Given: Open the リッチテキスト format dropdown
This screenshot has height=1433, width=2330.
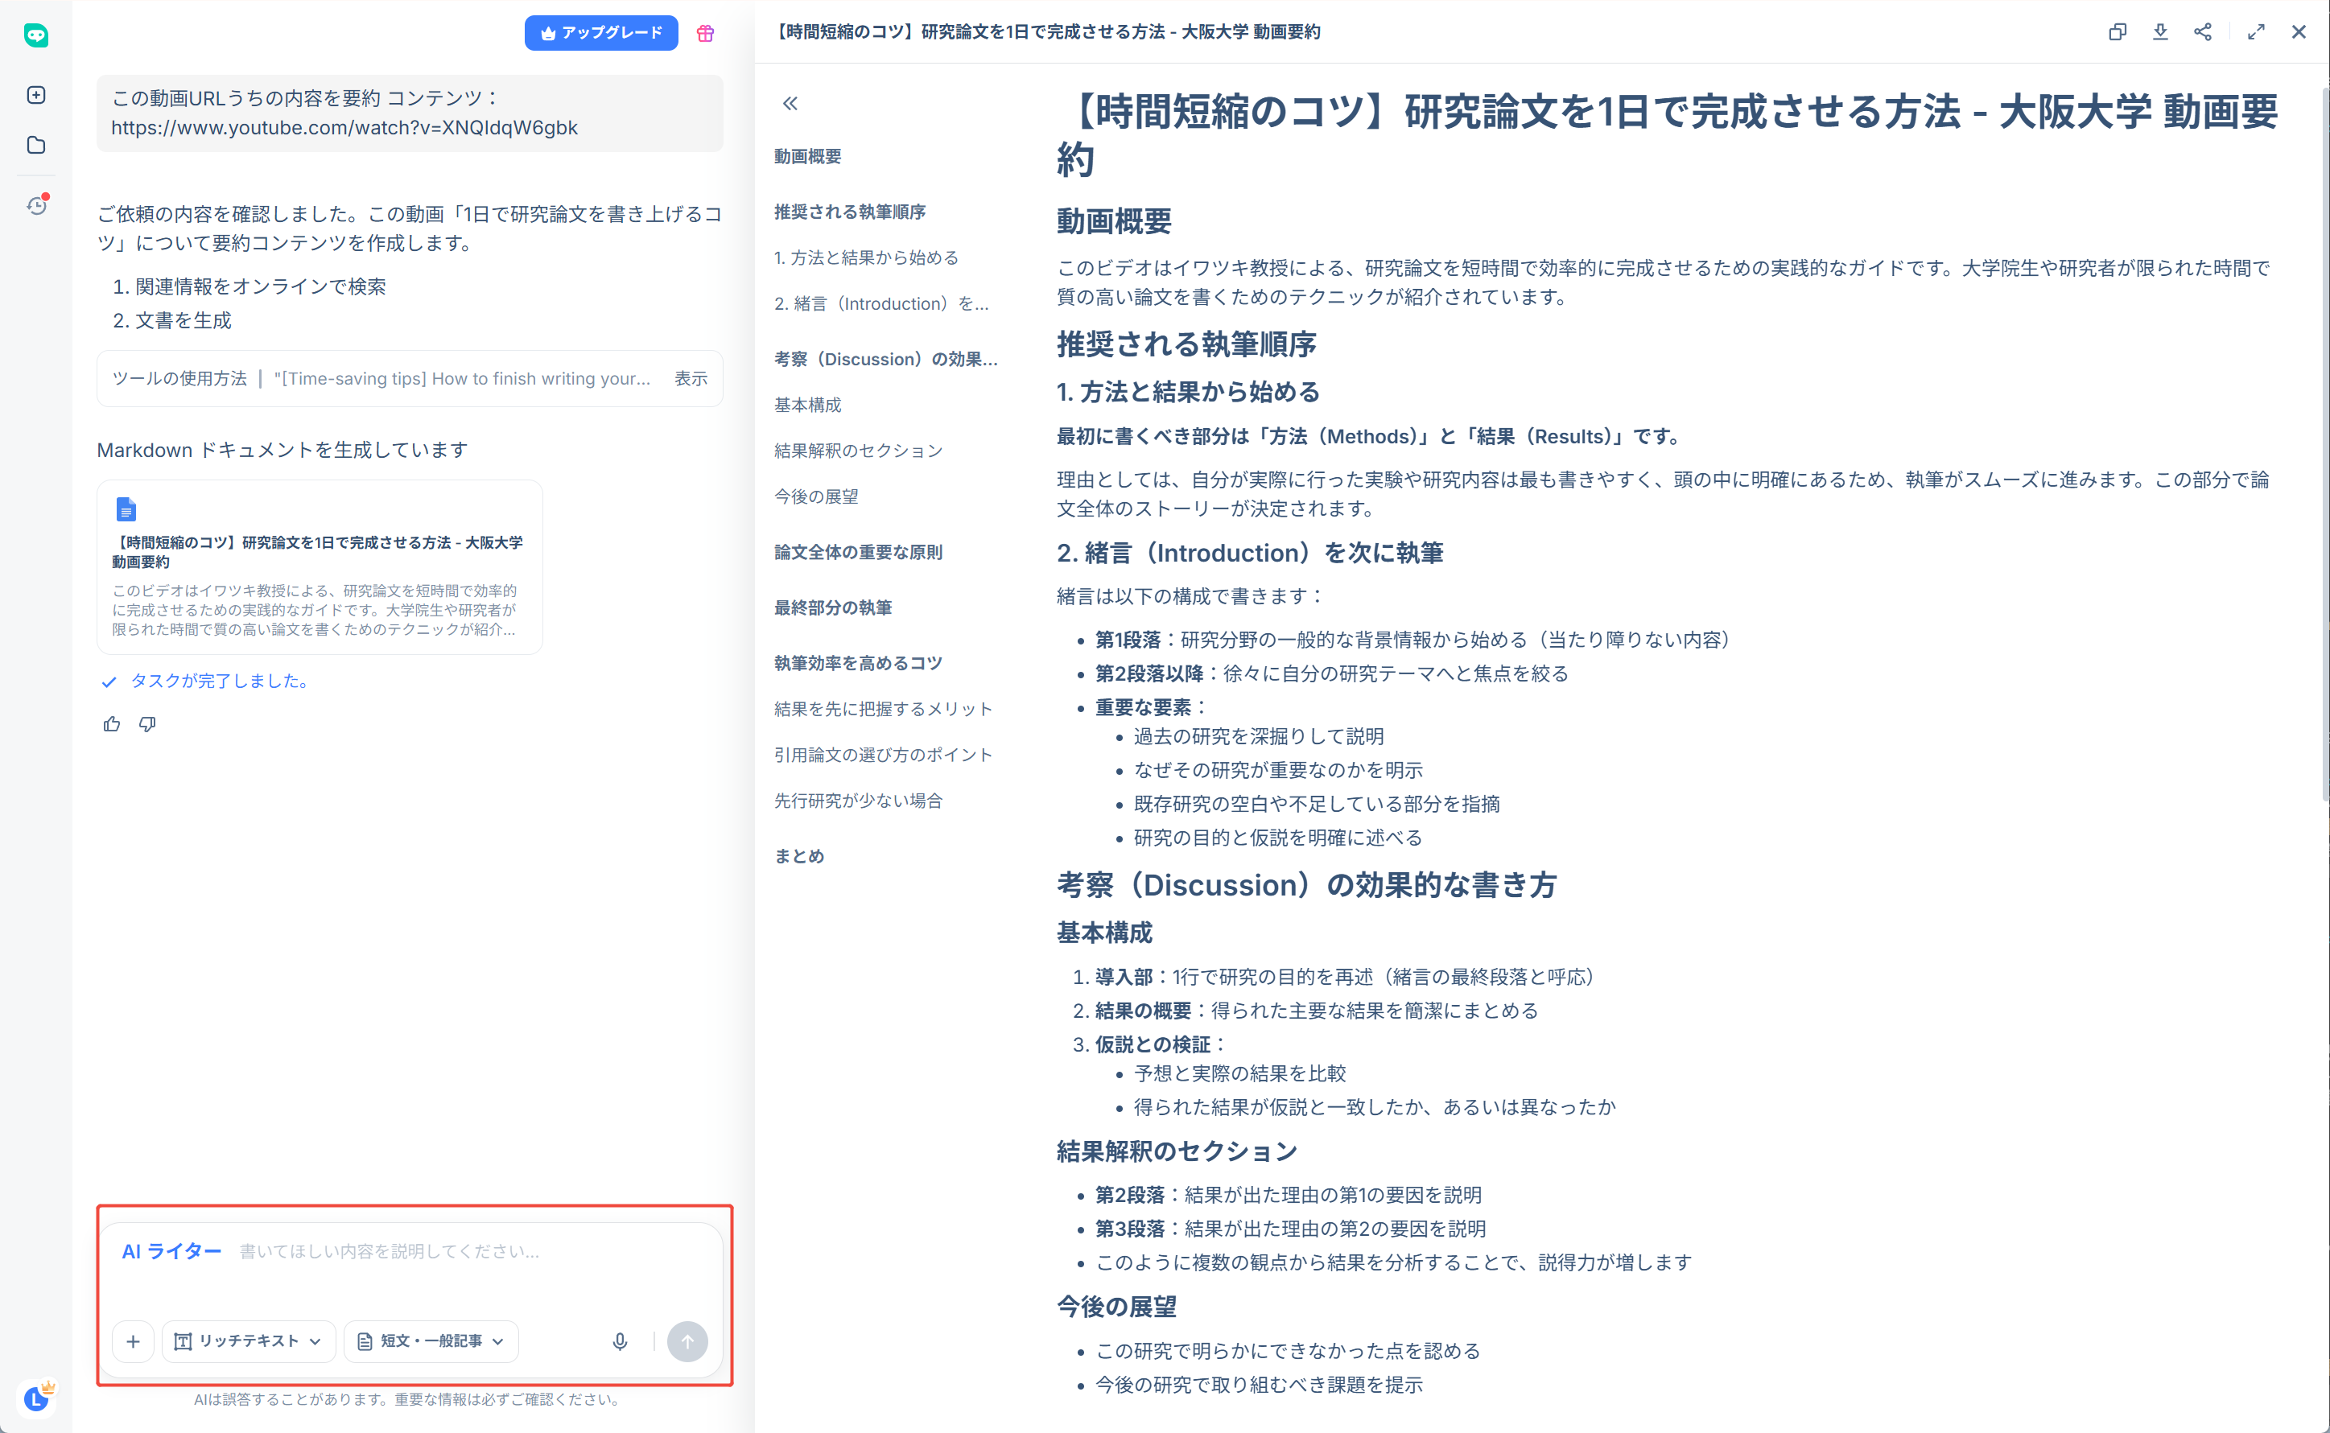Looking at the screenshot, I should [x=249, y=1341].
